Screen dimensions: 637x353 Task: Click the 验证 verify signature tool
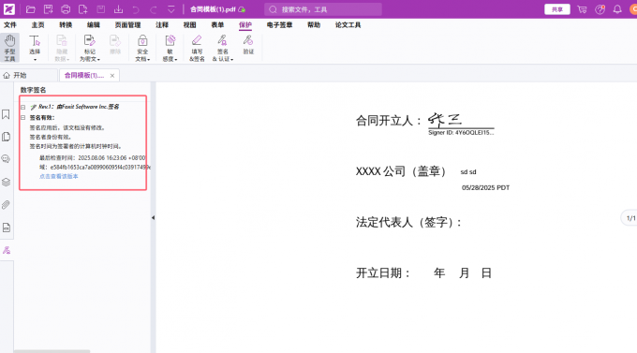(x=248, y=45)
